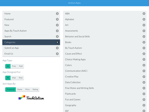
Task: Click the arrow icon beside Fine Motor and Writing Skills
Action: (x=144, y=88)
